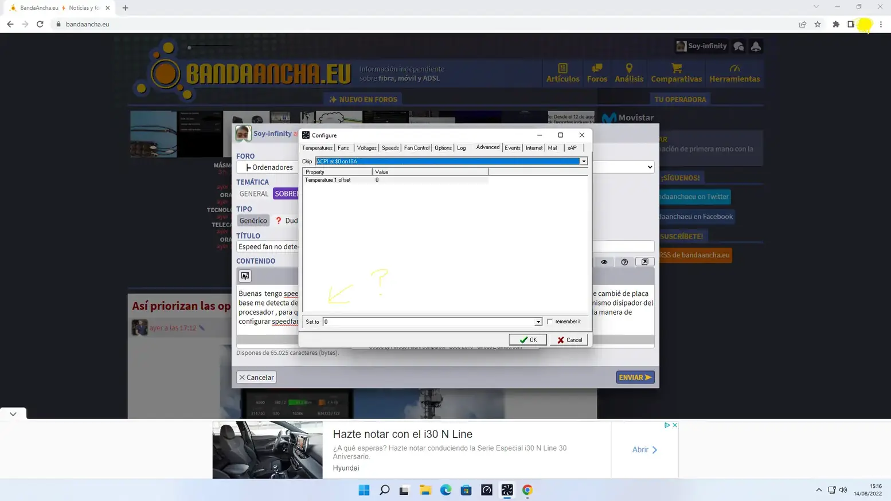
Task: Bookmark this page star icon
Action: (818, 24)
